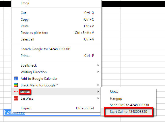The image size is (165, 122).
Task: Click the LastPass red icon
Action: click(x=16, y=98)
